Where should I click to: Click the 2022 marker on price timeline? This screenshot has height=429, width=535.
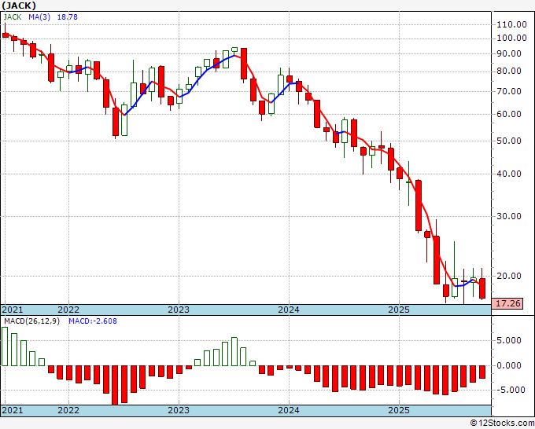(68, 310)
